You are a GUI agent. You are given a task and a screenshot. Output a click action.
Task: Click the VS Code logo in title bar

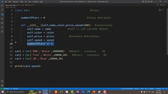2,2
